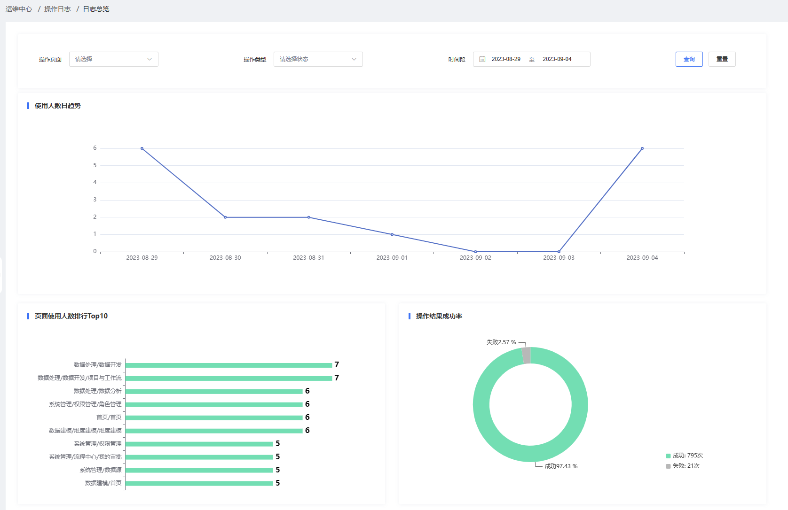Click the 操作结果成功率 section title

click(x=439, y=317)
